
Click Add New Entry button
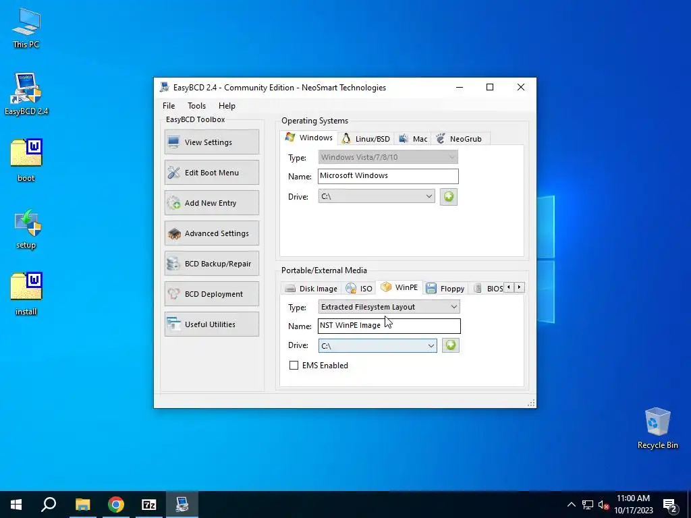point(212,203)
